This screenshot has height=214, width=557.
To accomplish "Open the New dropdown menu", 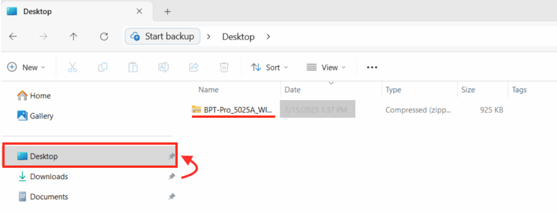I will click(27, 67).
